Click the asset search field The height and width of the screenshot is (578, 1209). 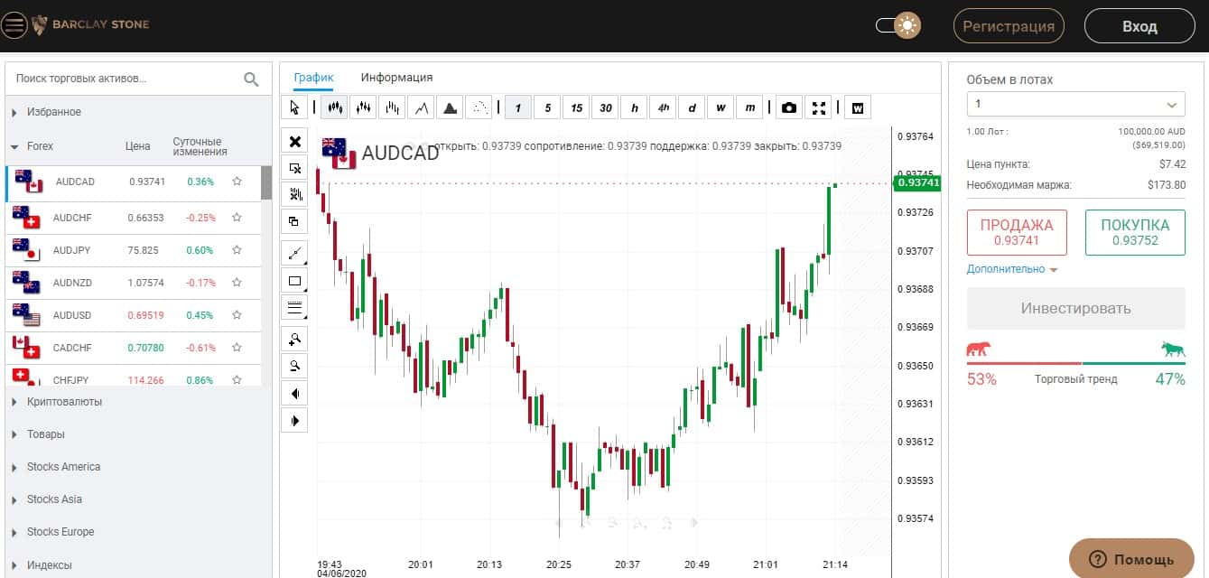126,79
